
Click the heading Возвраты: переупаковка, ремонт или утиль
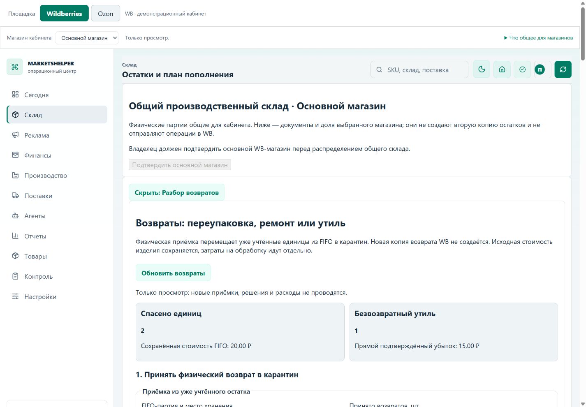point(241,223)
